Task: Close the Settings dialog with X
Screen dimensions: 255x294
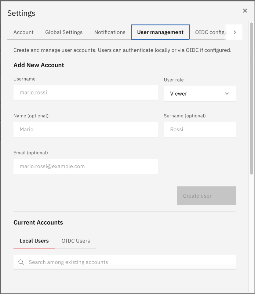Action: click(245, 11)
